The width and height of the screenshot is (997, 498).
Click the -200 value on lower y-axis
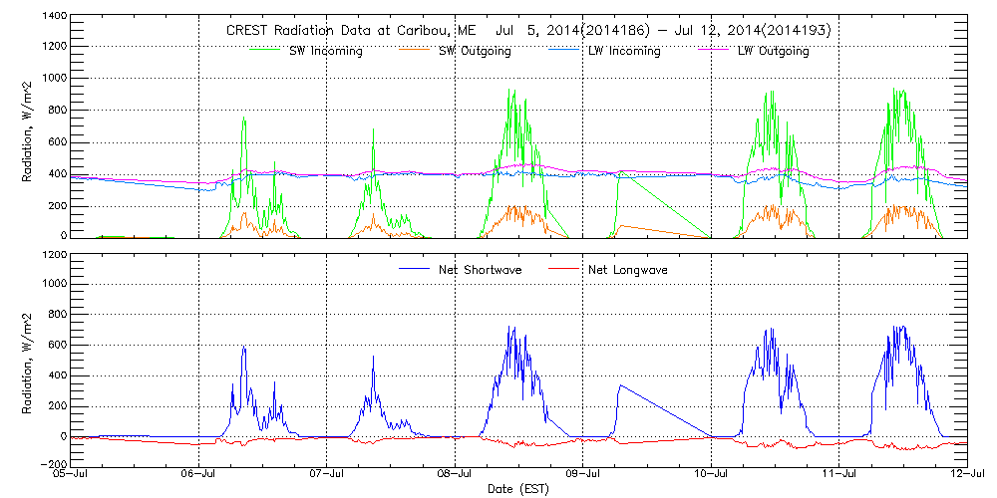click(52, 464)
